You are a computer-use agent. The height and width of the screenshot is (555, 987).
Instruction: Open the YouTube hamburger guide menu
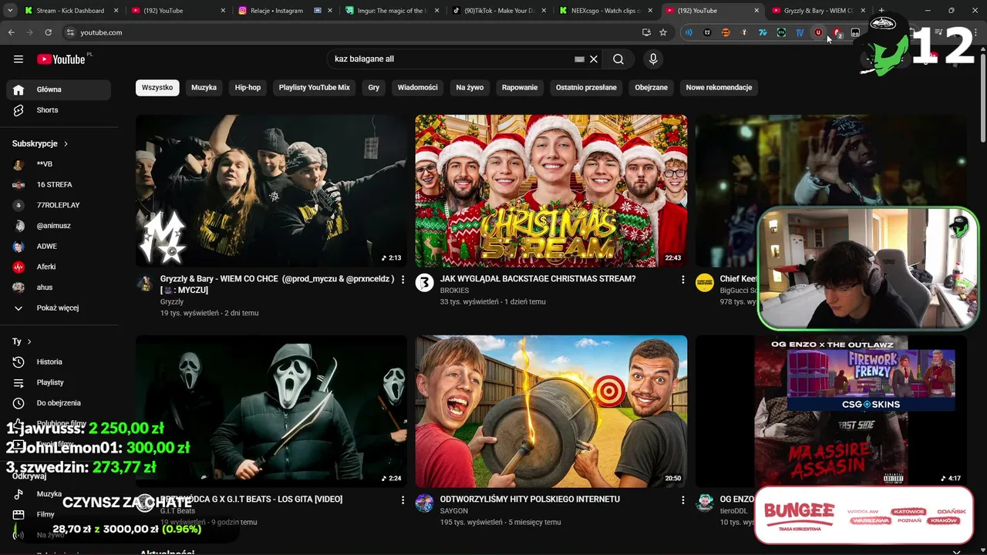point(19,59)
